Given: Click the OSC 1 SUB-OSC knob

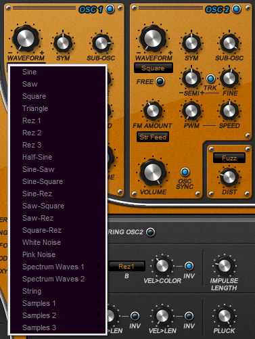Looking at the screenshot, I should tap(101, 43).
